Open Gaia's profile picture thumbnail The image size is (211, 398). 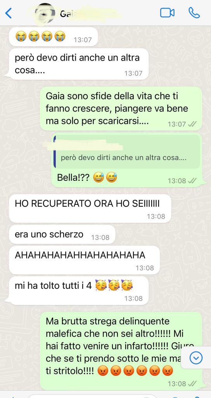point(45,13)
